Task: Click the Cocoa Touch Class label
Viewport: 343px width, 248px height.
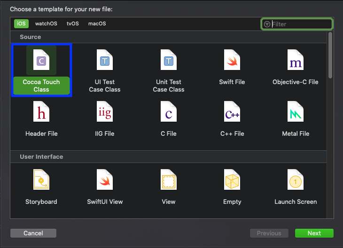Action: pos(41,85)
